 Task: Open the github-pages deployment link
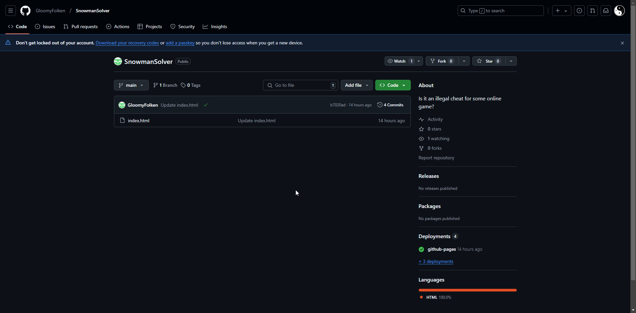(442, 249)
